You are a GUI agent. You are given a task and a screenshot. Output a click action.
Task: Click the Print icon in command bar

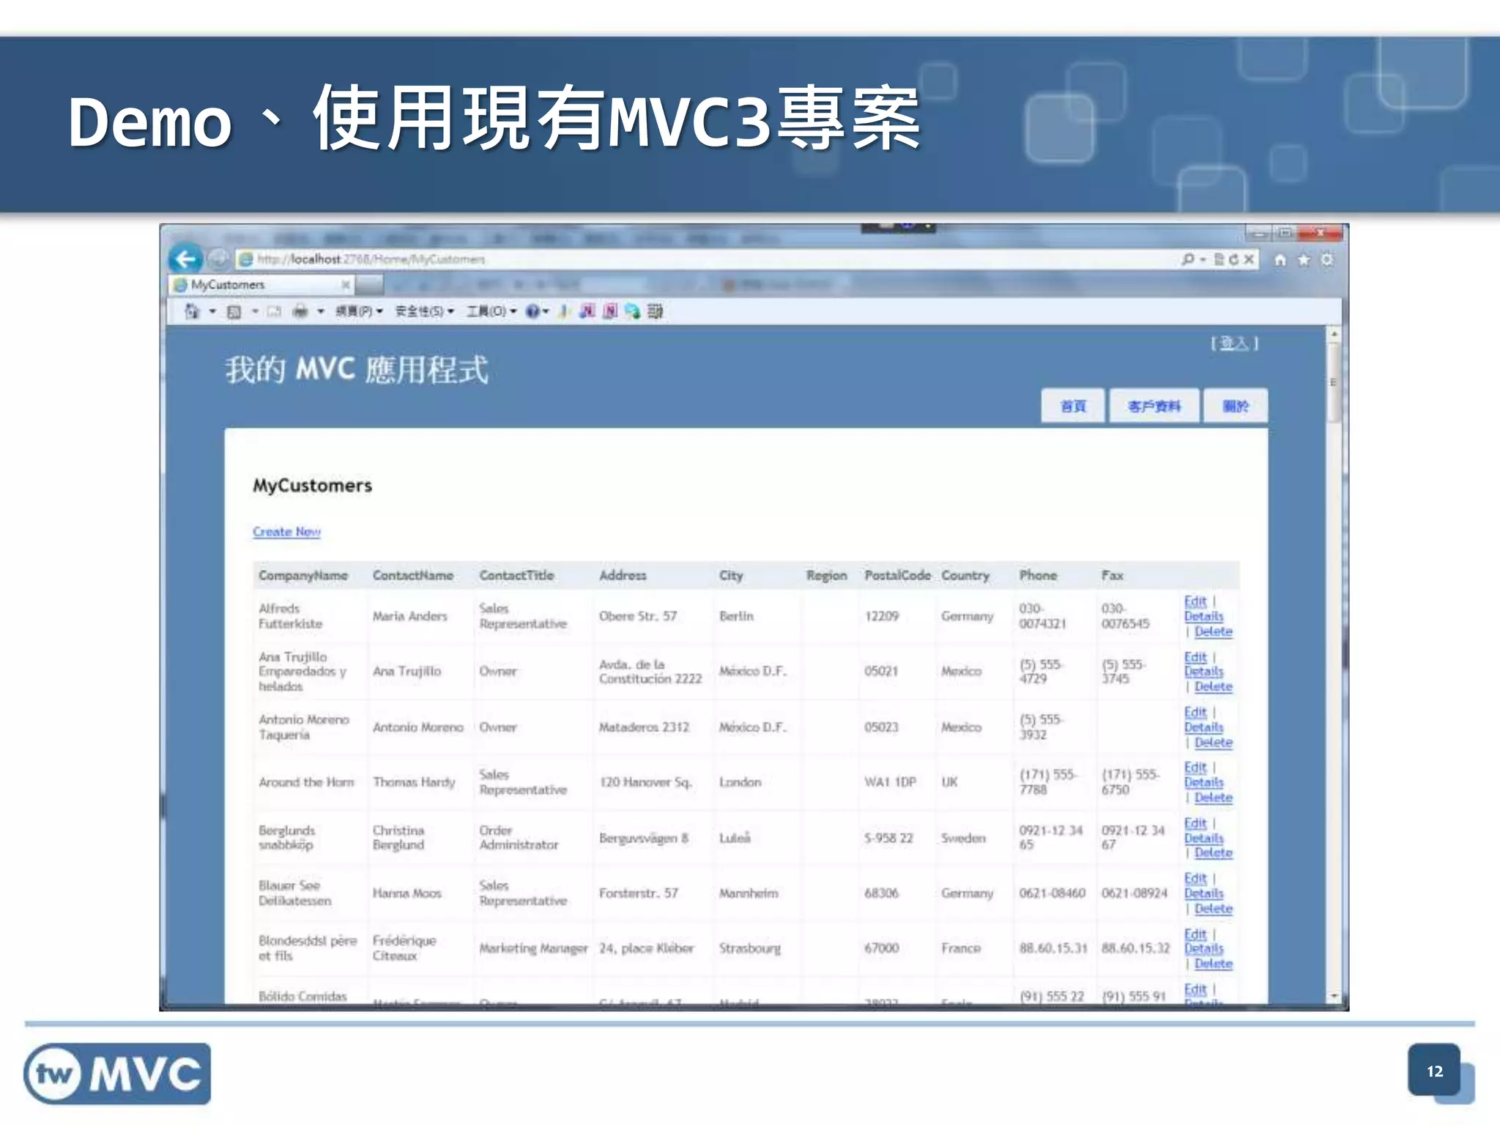300,312
